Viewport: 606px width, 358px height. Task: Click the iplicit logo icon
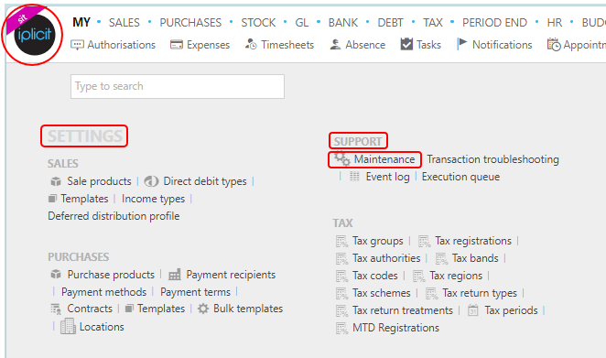(34, 35)
